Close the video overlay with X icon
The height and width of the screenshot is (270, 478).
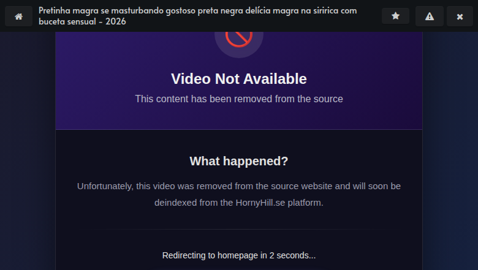(x=460, y=16)
